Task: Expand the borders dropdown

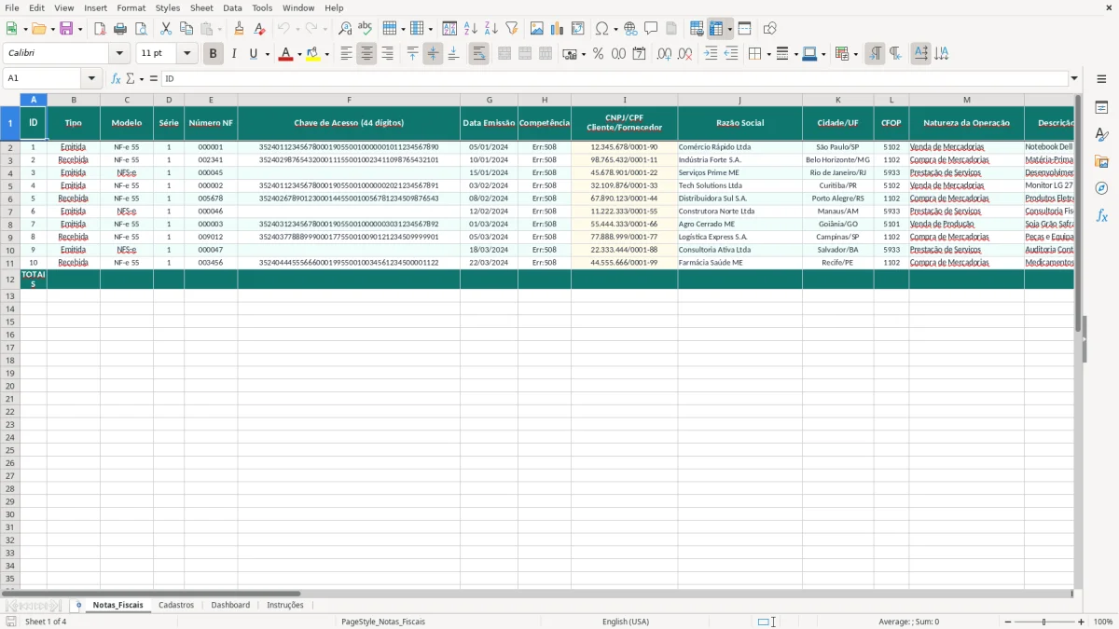Action: tap(768, 53)
